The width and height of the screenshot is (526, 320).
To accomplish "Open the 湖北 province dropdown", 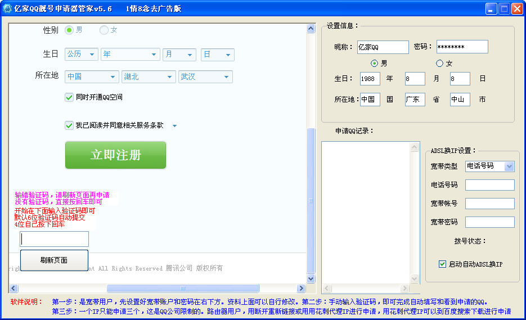I will 149,77.
